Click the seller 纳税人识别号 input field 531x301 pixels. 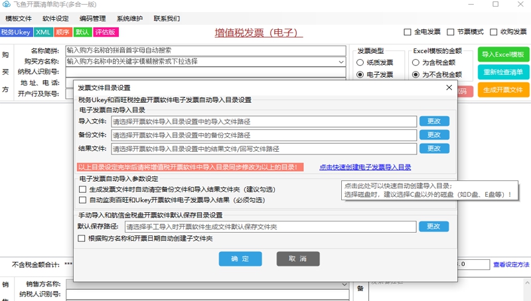pyautogui.click(x=208, y=294)
